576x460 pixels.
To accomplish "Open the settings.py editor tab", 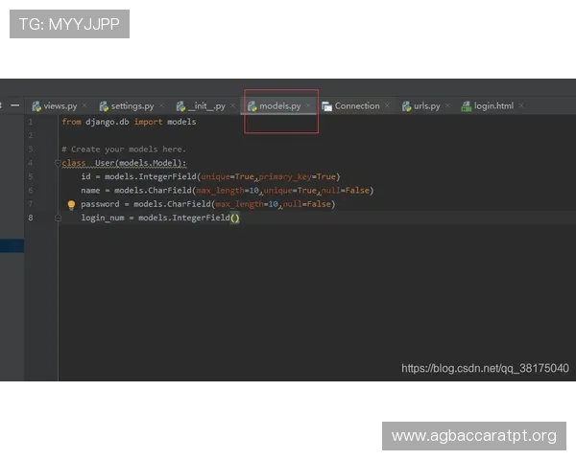I will click(132, 106).
